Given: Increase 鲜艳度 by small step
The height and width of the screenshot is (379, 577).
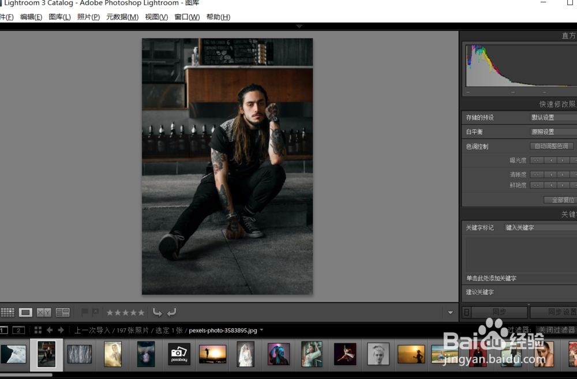Looking at the screenshot, I should coord(562,185).
